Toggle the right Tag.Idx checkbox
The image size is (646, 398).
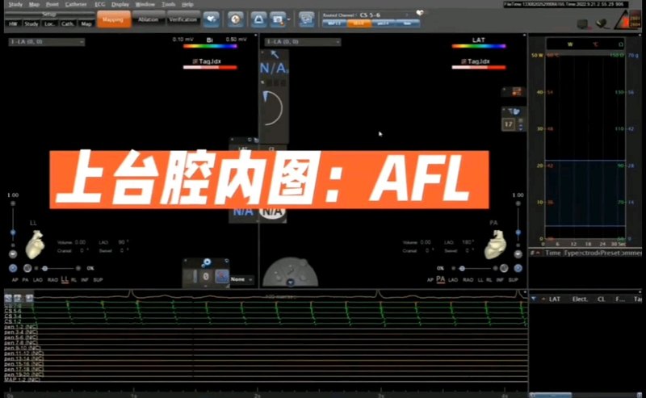464,61
